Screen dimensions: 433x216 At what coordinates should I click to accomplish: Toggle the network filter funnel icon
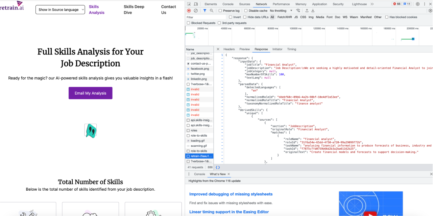pyautogui.click(x=205, y=11)
